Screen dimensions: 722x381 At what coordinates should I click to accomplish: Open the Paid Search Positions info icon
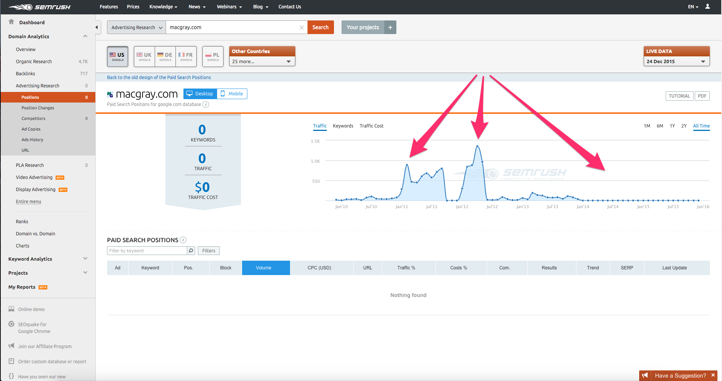[183, 240]
